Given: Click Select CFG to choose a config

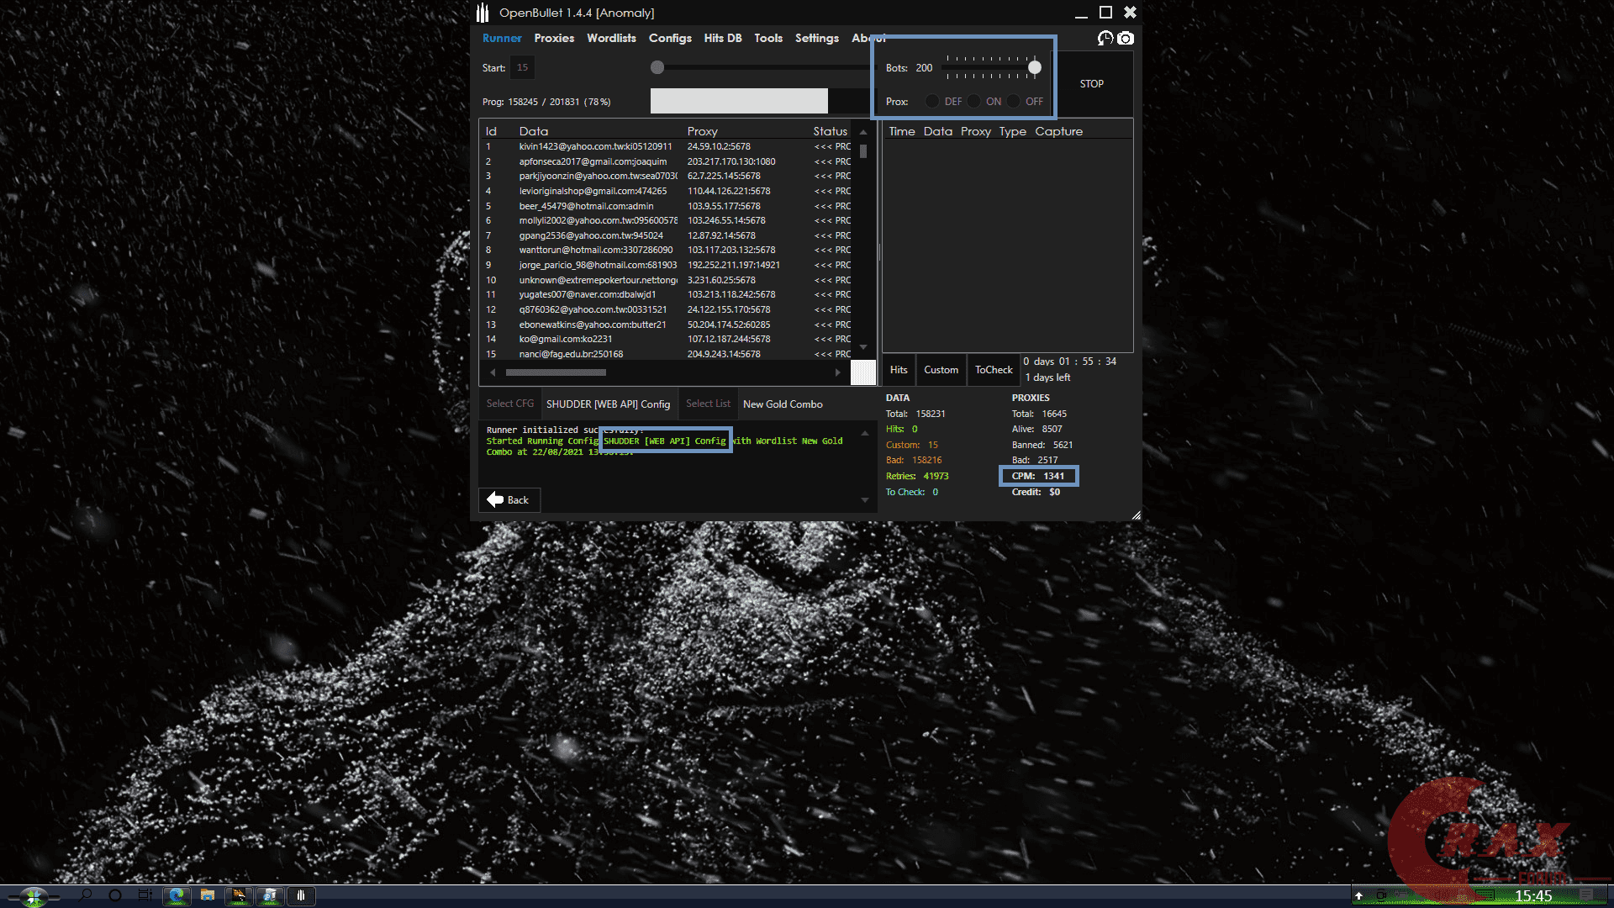Looking at the screenshot, I should [x=509, y=404].
